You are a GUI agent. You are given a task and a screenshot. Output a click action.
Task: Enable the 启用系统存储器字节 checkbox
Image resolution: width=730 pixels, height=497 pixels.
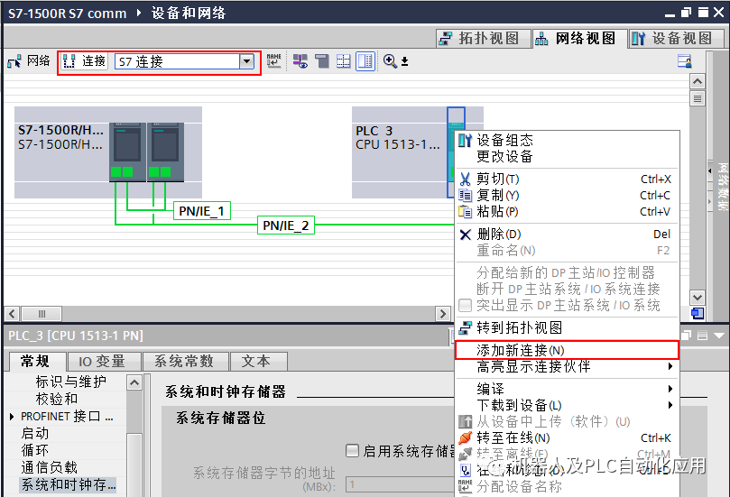[353, 450]
